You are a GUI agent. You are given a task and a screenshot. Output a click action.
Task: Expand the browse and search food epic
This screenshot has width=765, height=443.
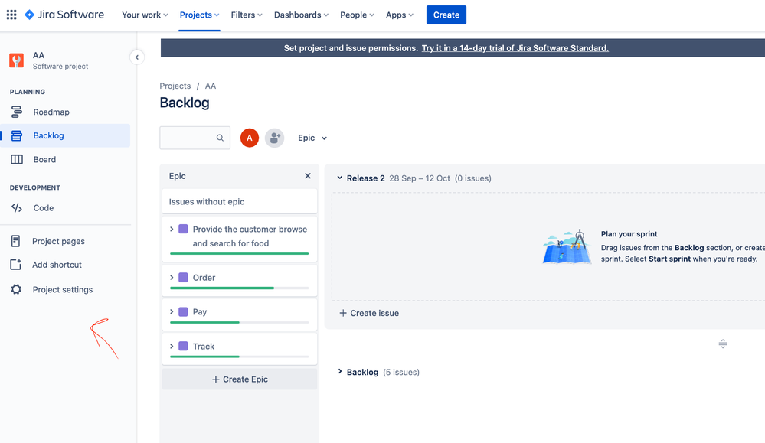click(x=172, y=229)
